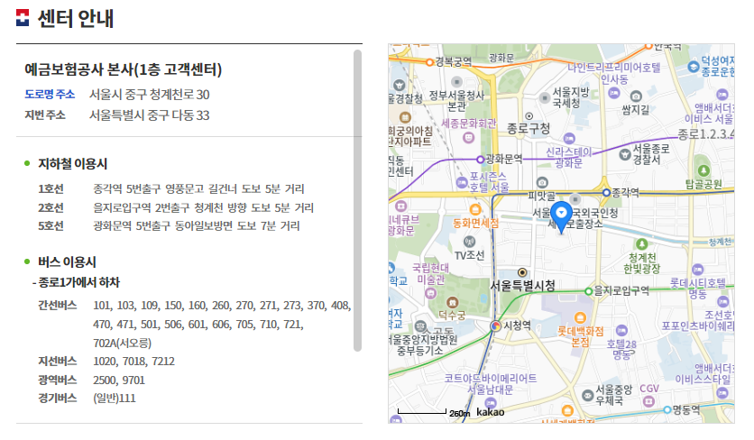Open the 동화면세점 shopping icon

click(475, 209)
